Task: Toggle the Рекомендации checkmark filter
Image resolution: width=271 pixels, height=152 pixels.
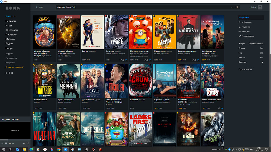Action: [x=246, y=36]
